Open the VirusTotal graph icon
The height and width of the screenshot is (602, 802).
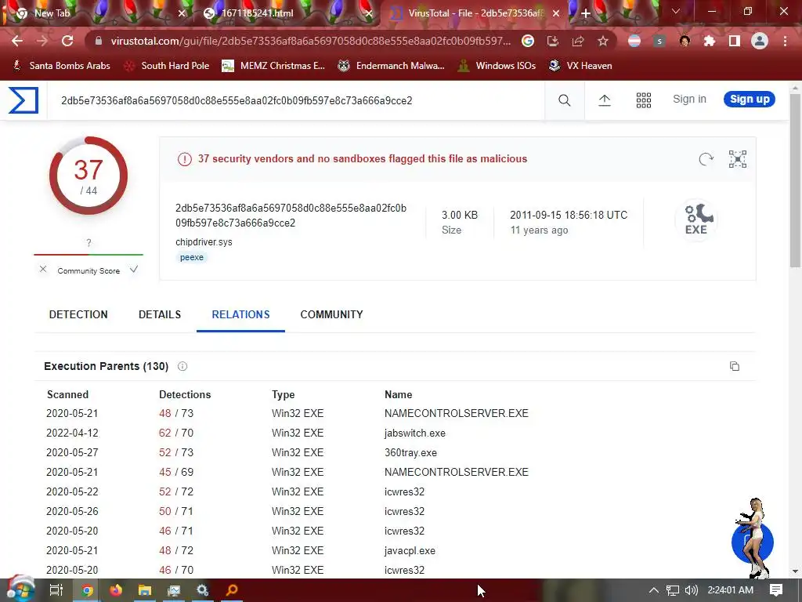point(738,159)
